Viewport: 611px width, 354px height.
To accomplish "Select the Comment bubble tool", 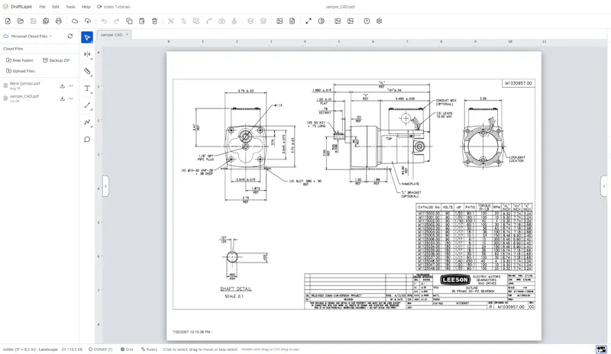I will coord(87,140).
